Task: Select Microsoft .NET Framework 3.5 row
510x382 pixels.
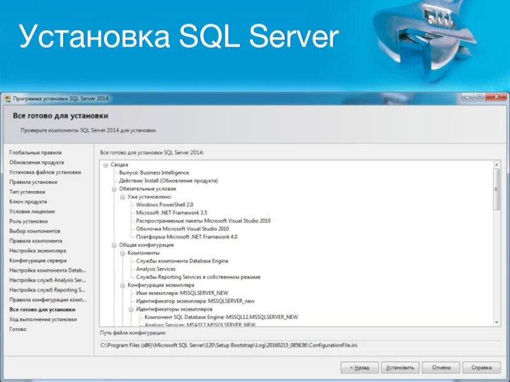Action: (x=171, y=213)
